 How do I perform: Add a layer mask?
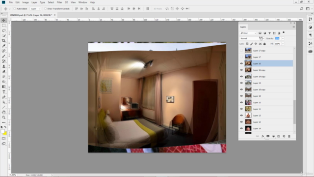tap(268, 136)
